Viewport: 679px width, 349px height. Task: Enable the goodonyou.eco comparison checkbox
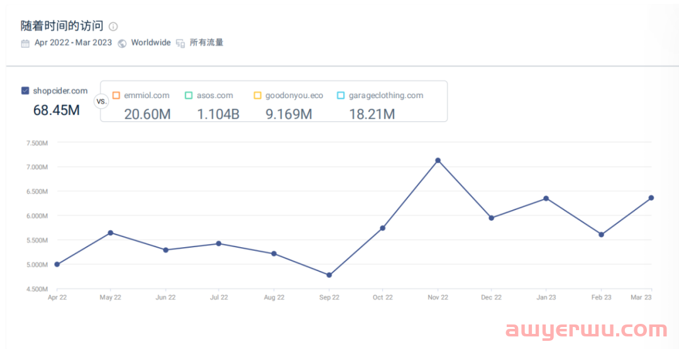[258, 95]
